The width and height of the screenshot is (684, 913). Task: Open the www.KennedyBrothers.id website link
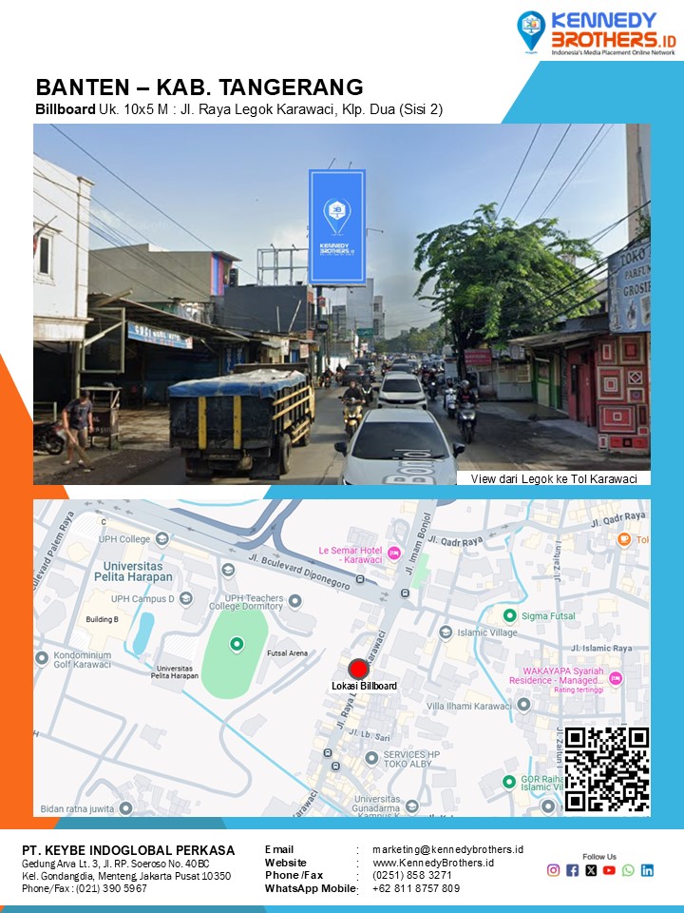coord(433,863)
